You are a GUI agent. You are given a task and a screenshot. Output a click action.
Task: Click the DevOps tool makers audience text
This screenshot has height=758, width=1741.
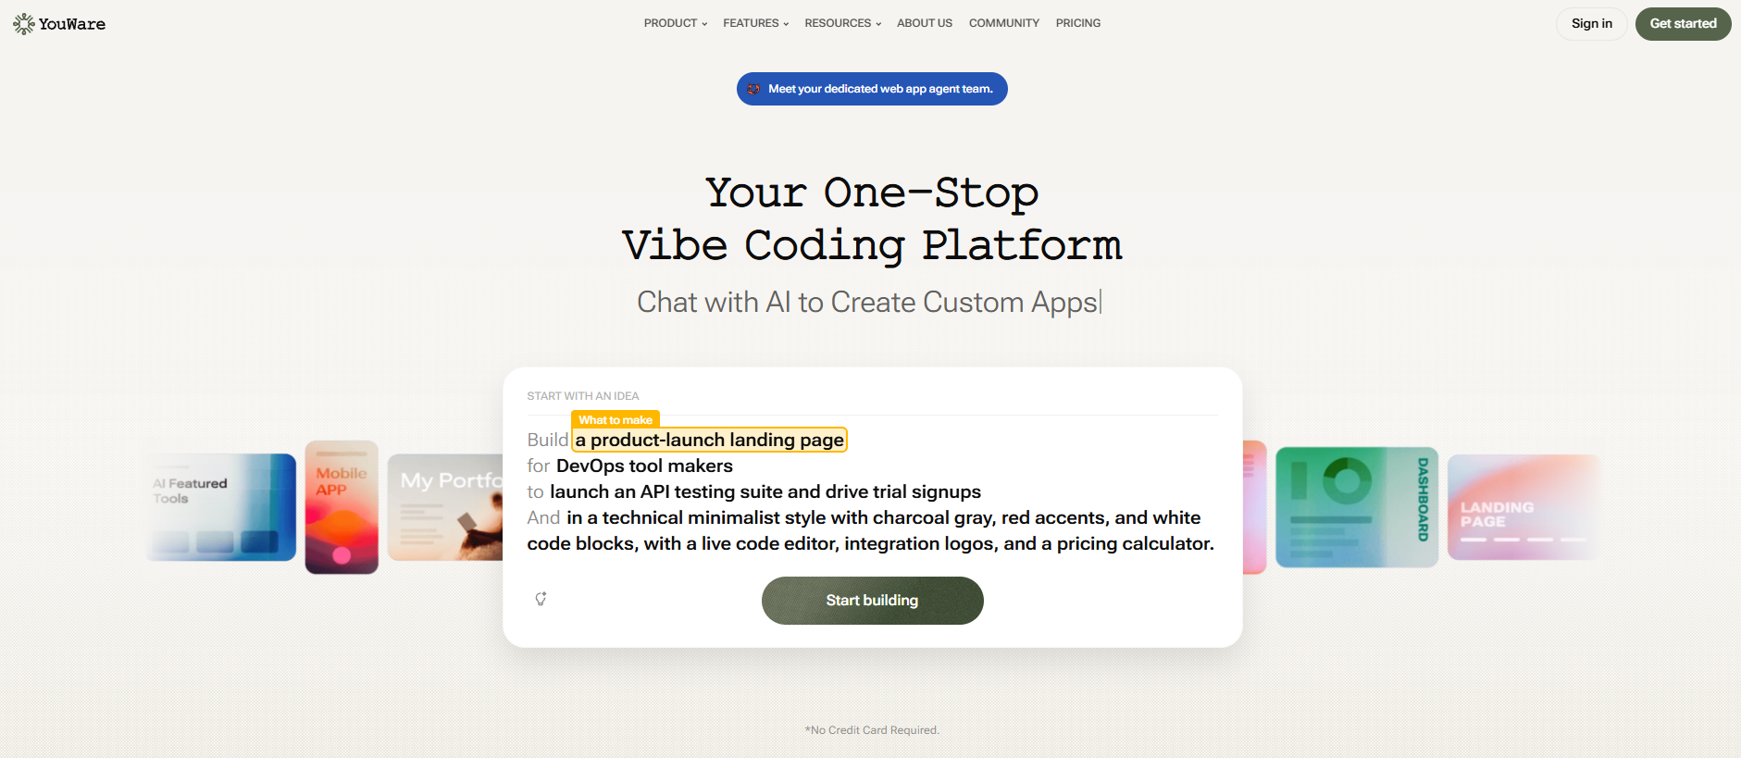click(644, 466)
